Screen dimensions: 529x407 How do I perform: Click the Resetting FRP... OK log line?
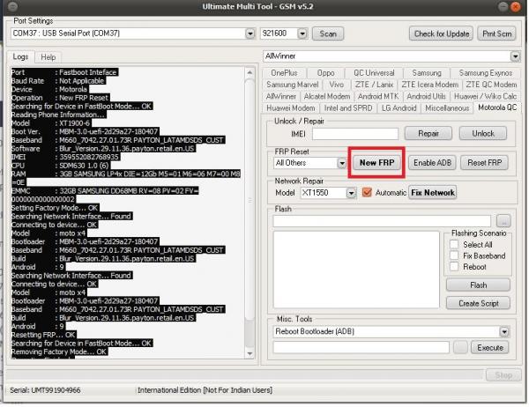(43, 335)
